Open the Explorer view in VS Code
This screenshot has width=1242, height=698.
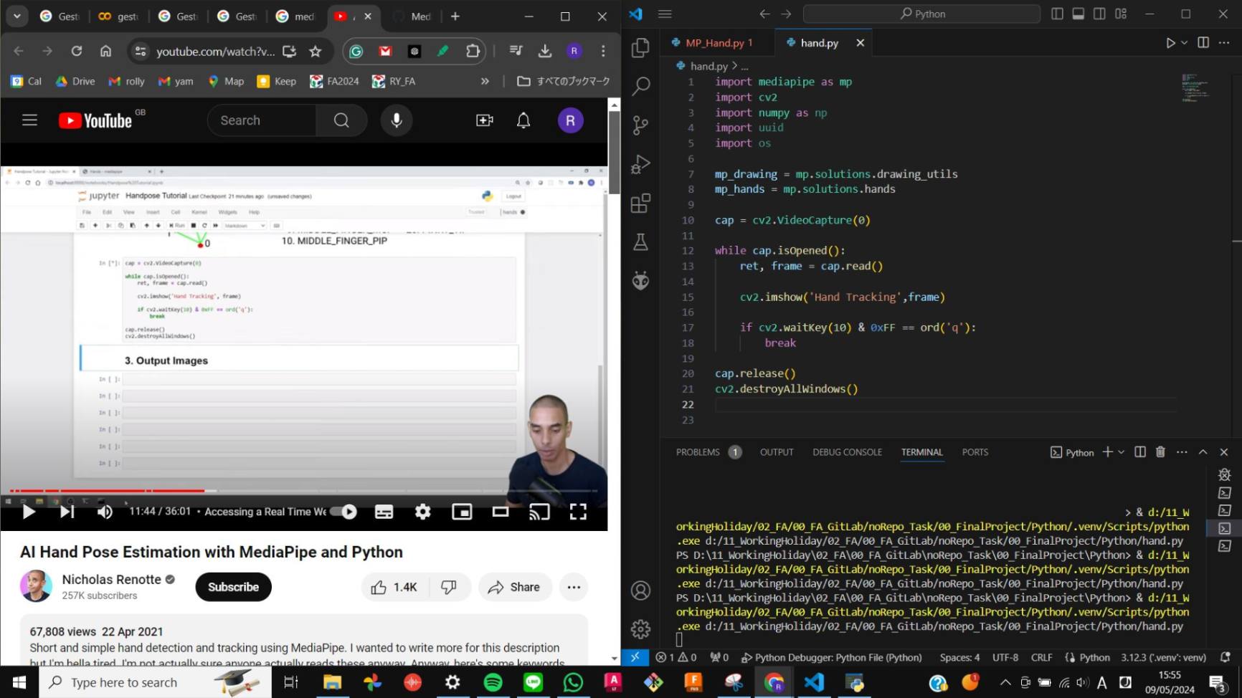640,48
